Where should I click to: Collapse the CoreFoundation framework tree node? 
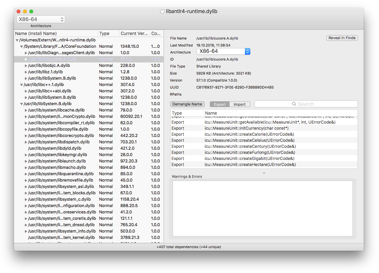click(21, 47)
